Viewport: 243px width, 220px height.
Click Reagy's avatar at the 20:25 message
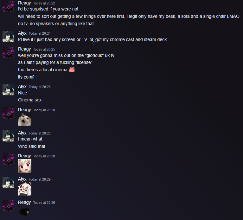click(8, 52)
